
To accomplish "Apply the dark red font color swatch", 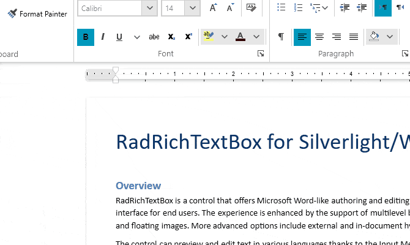I will (240, 37).
